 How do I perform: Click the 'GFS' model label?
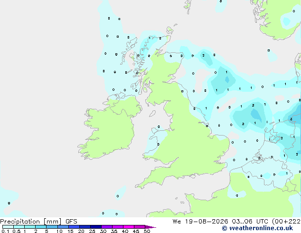pos(71,222)
